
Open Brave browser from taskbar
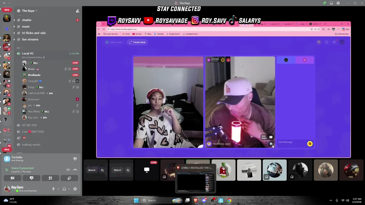[196, 200]
